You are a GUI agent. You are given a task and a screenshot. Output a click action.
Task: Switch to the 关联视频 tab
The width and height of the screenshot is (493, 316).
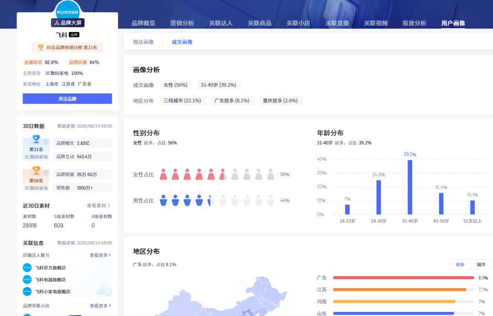click(x=376, y=23)
